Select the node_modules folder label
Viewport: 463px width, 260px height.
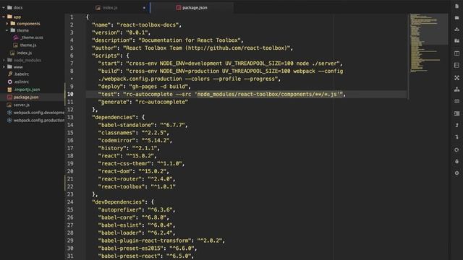27,60
